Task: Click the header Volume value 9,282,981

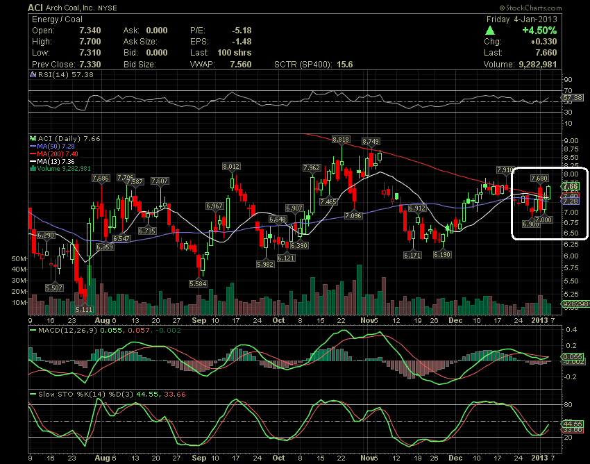Action: click(x=538, y=65)
